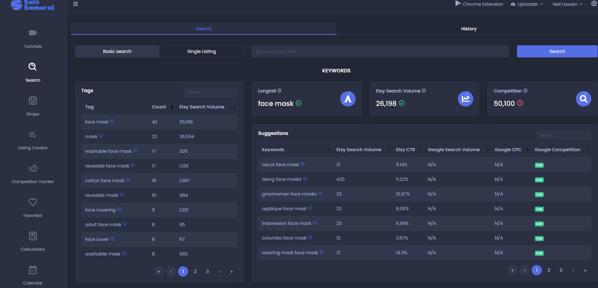Click the Chrome Extension play icon
This screenshot has height=288, width=598.
[x=458, y=4]
